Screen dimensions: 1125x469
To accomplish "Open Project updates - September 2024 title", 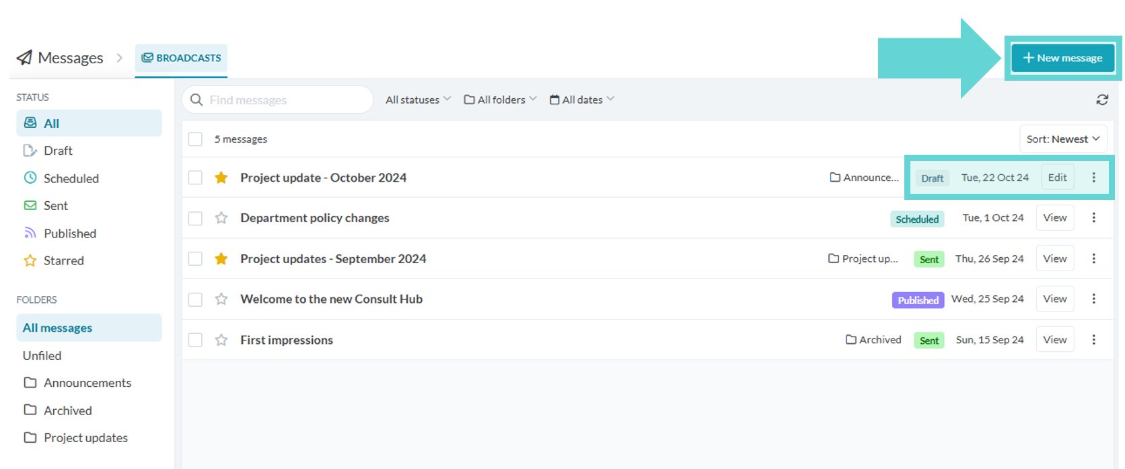I will pos(333,259).
